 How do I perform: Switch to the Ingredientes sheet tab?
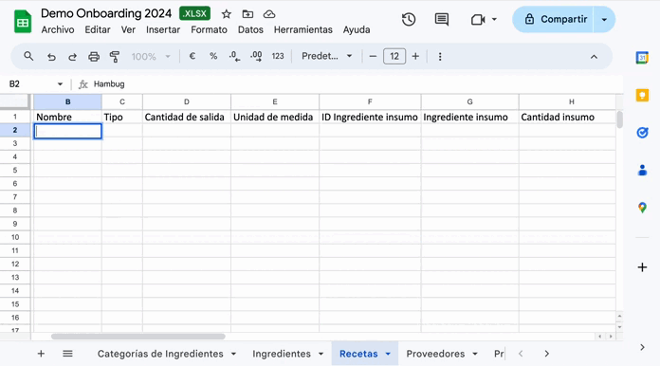[x=282, y=354]
